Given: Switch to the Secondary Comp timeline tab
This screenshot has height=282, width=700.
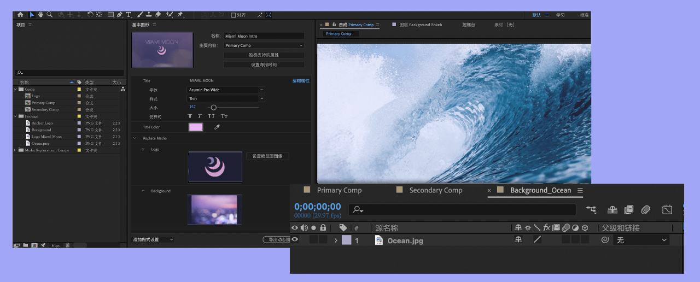Looking at the screenshot, I should (x=436, y=190).
